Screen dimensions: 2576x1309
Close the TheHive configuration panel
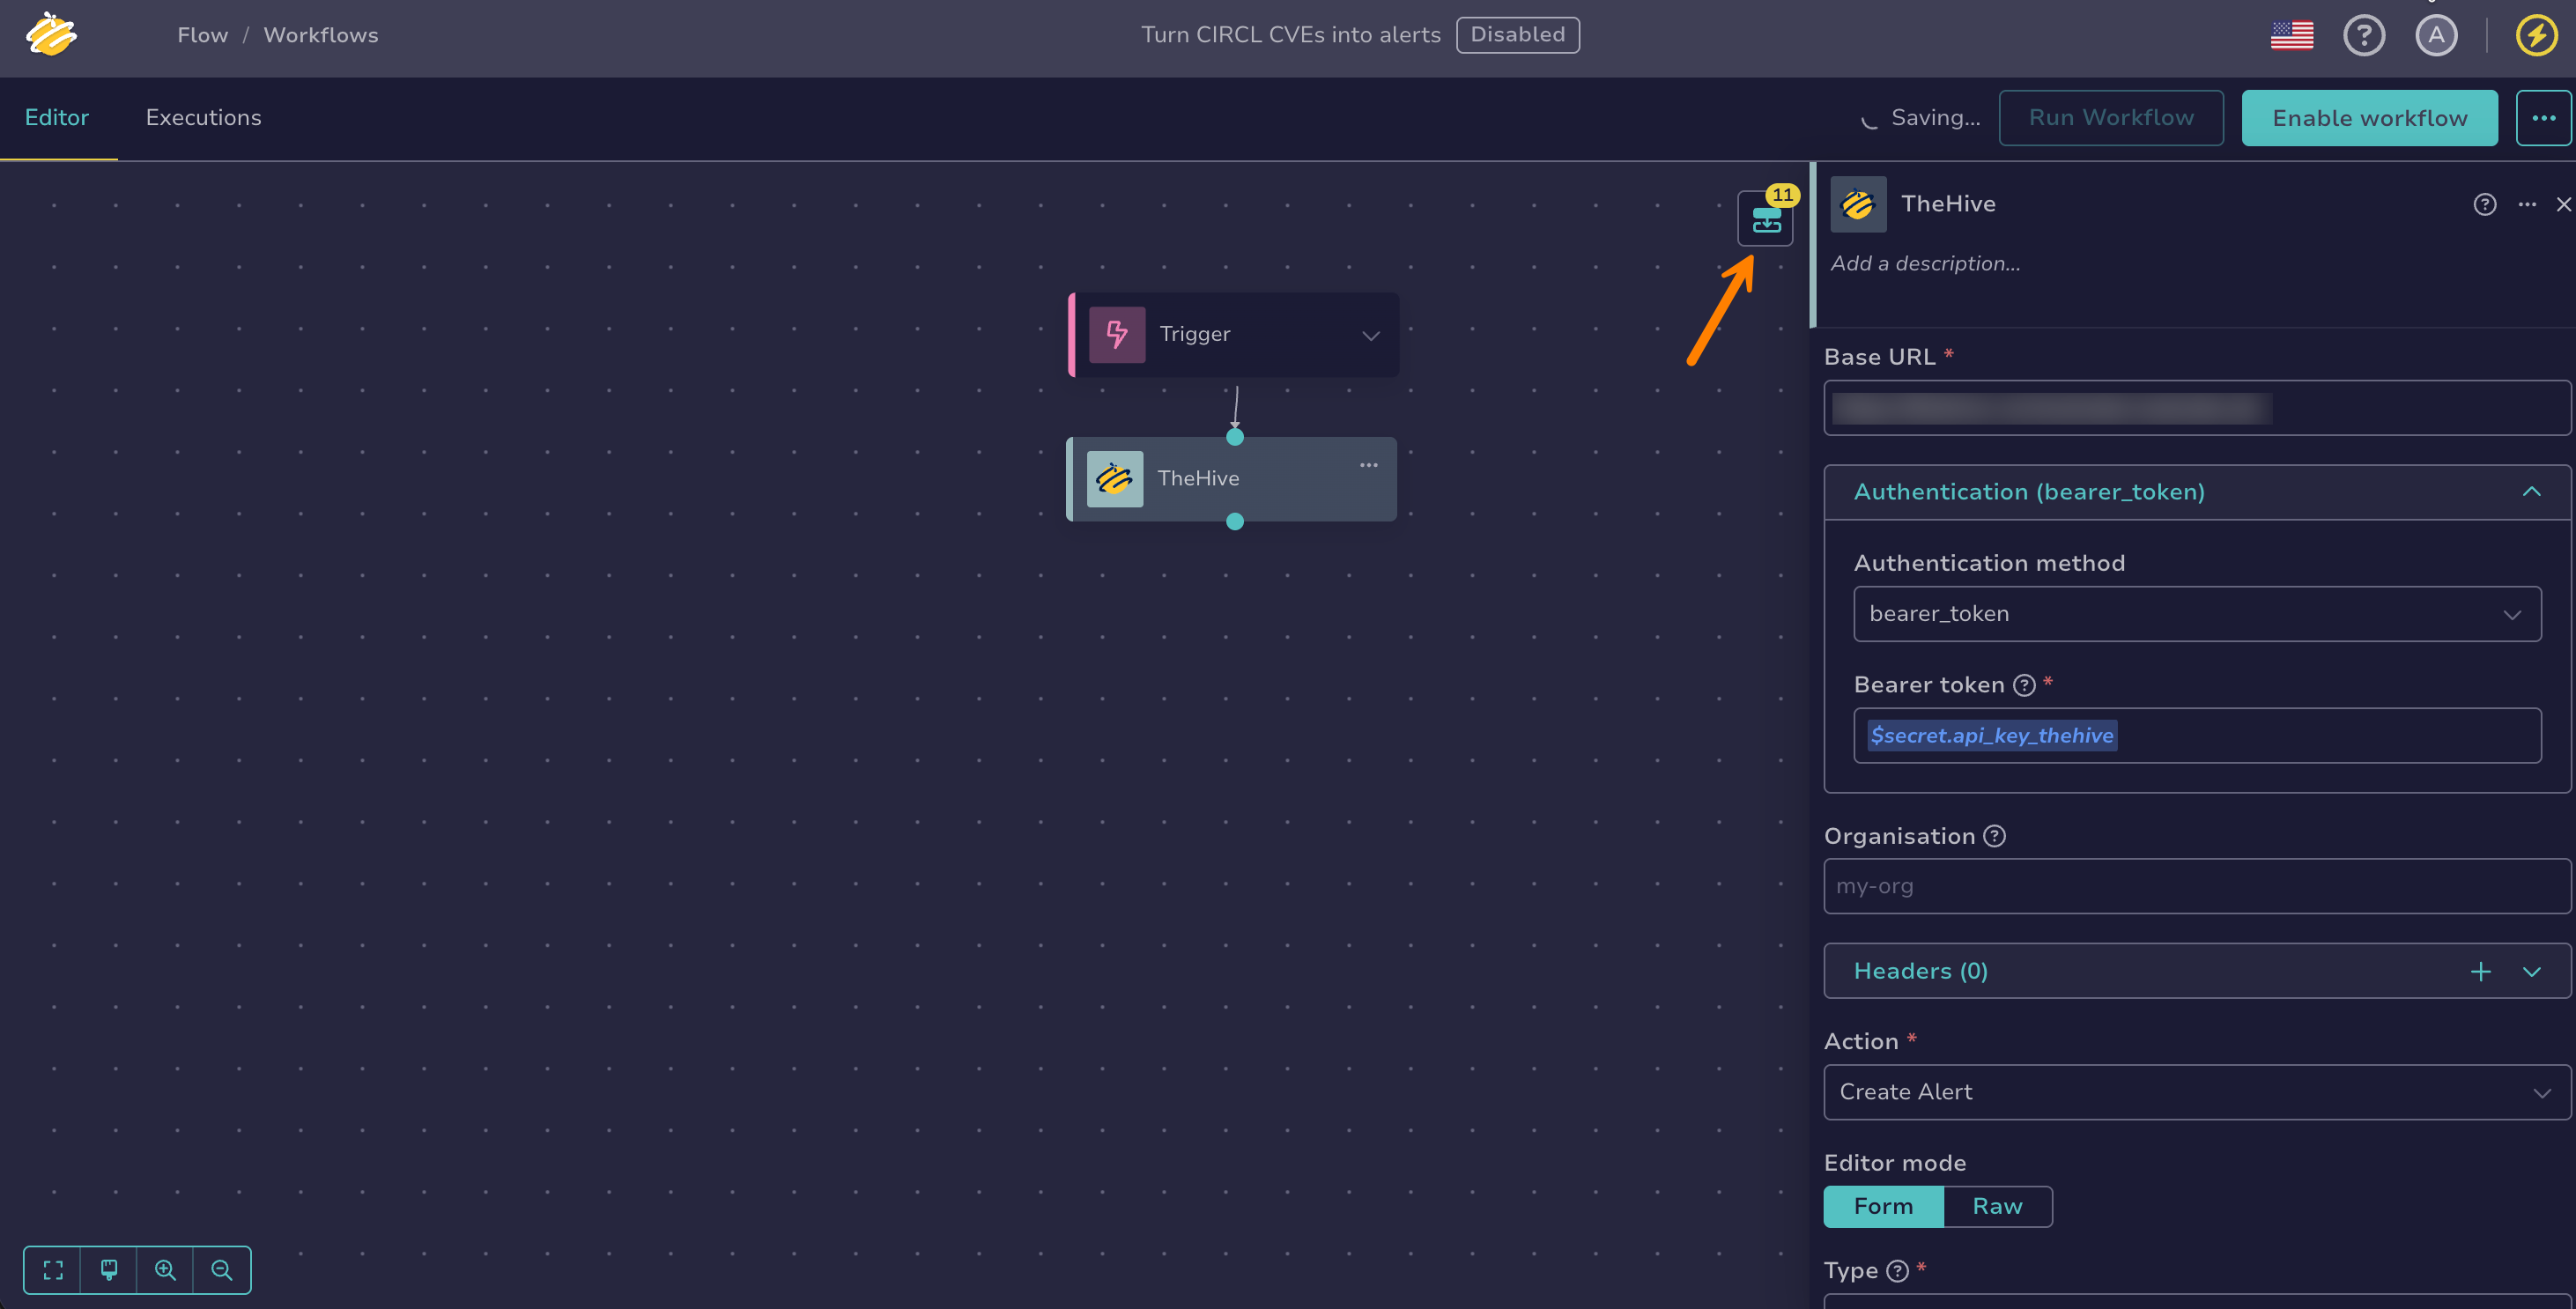[x=2563, y=204]
